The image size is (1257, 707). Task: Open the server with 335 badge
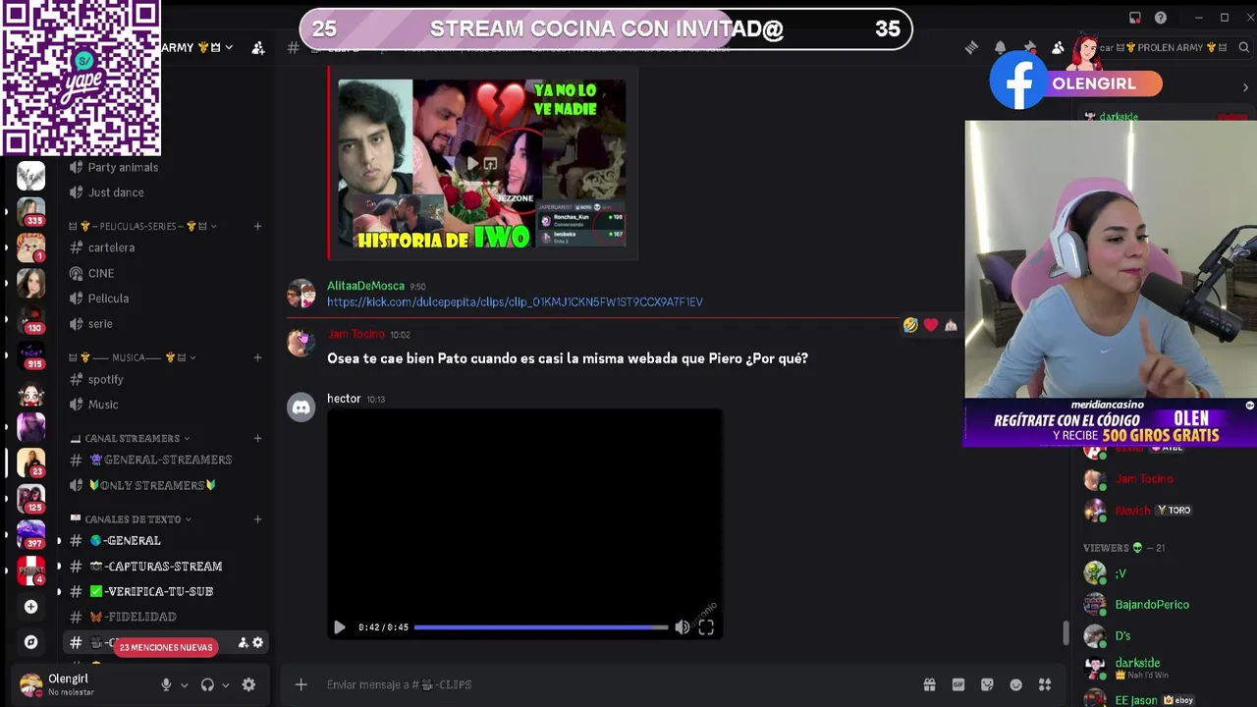30,211
